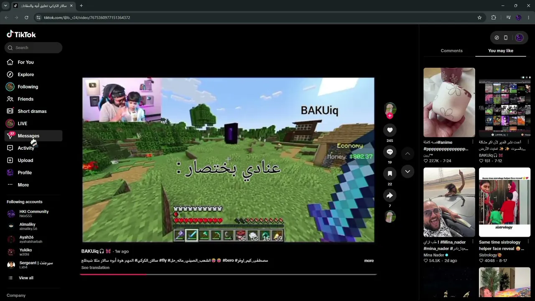The width and height of the screenshot is (535, 301).
Task: Go to previous video with up chevron
Action: tap(408, 154)
